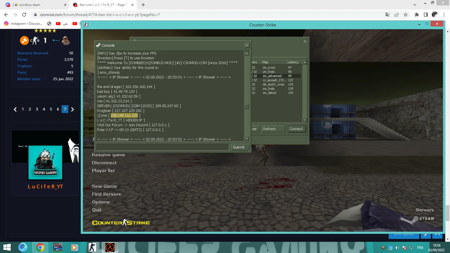Click the volume speaker icon in system tray
Image resolution: width=450 pixels, height=253 pixels.
point(397,248)
